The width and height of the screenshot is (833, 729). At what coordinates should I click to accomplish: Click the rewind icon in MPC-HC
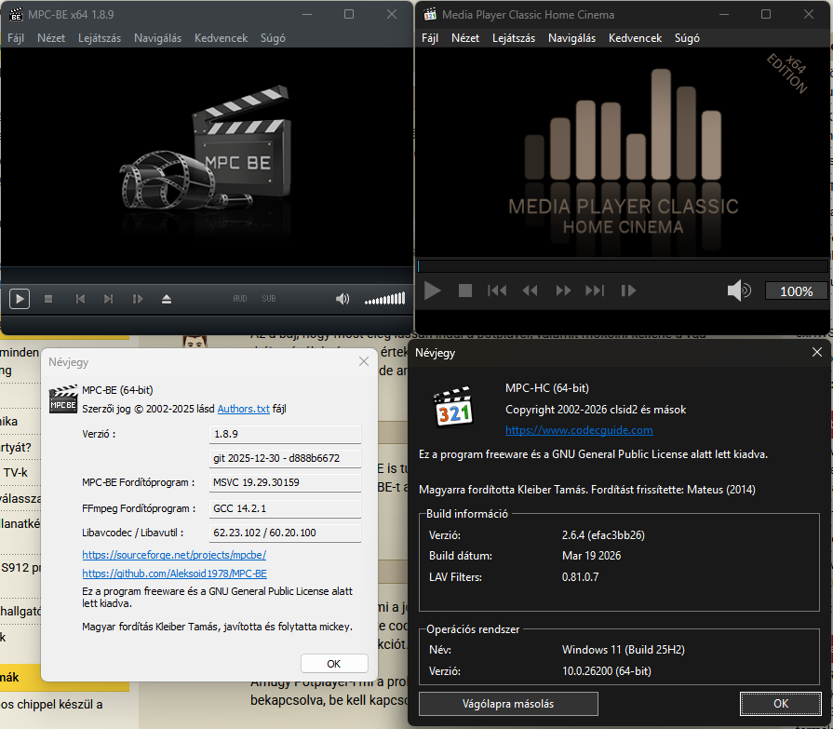click(531, 290)
